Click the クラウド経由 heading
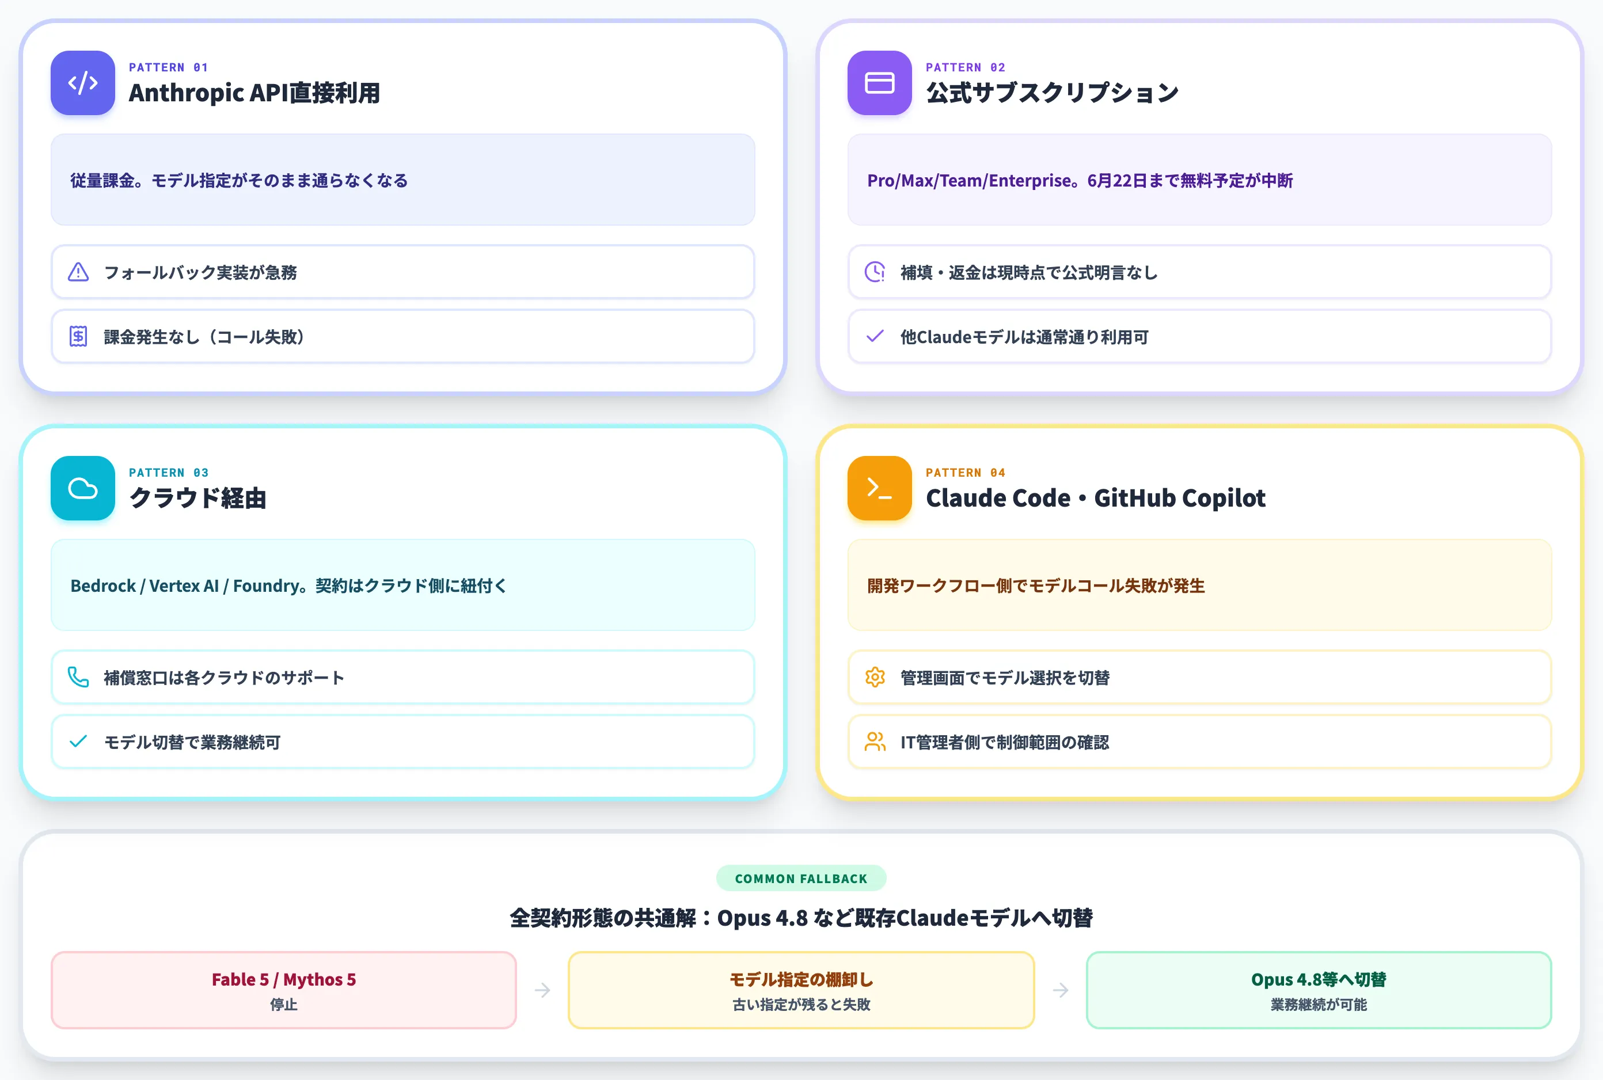This screenshot has height=1080, width=1603. [x=197, y=498]
